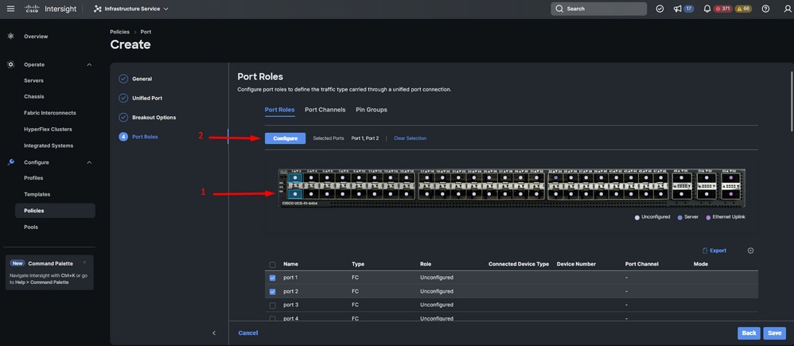794x346 pixels.
Task: Click the Configure button
Action: 285,138
